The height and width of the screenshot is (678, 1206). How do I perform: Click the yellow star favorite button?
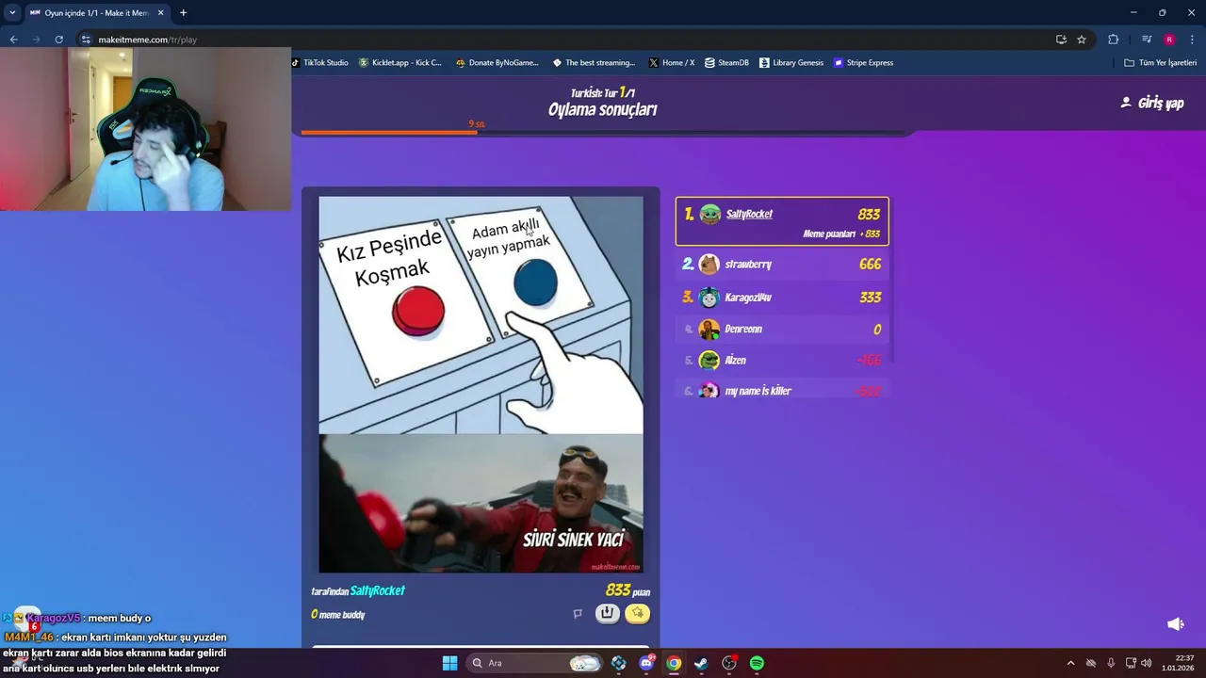click(x=638, y=614)
